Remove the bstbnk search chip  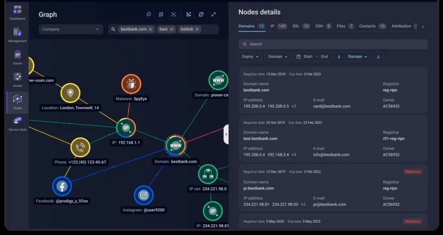[x=197, y=29]
